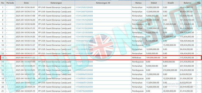Screen dimensions: 202x93
Task: Open ID link 115407962820008 in row 21
Action: pos(84,91)
